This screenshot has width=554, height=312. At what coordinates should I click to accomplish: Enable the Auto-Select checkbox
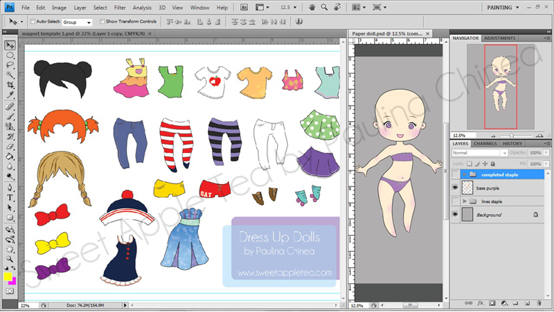pyautogui.click(x=33, y=21)
